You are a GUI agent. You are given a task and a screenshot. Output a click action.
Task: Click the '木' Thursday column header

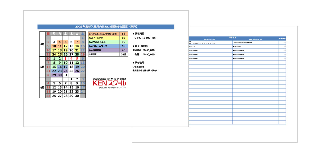[71, 34]
